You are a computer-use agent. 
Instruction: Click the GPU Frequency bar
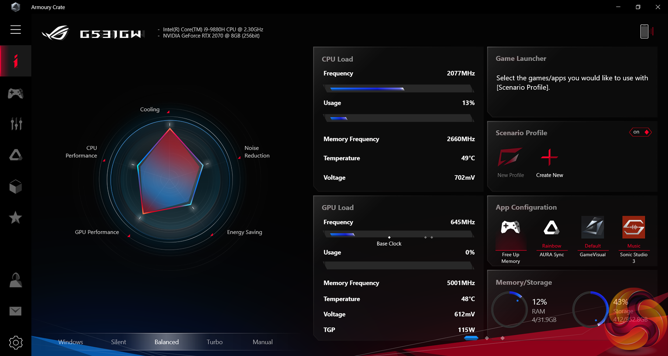tap(399, 234)
